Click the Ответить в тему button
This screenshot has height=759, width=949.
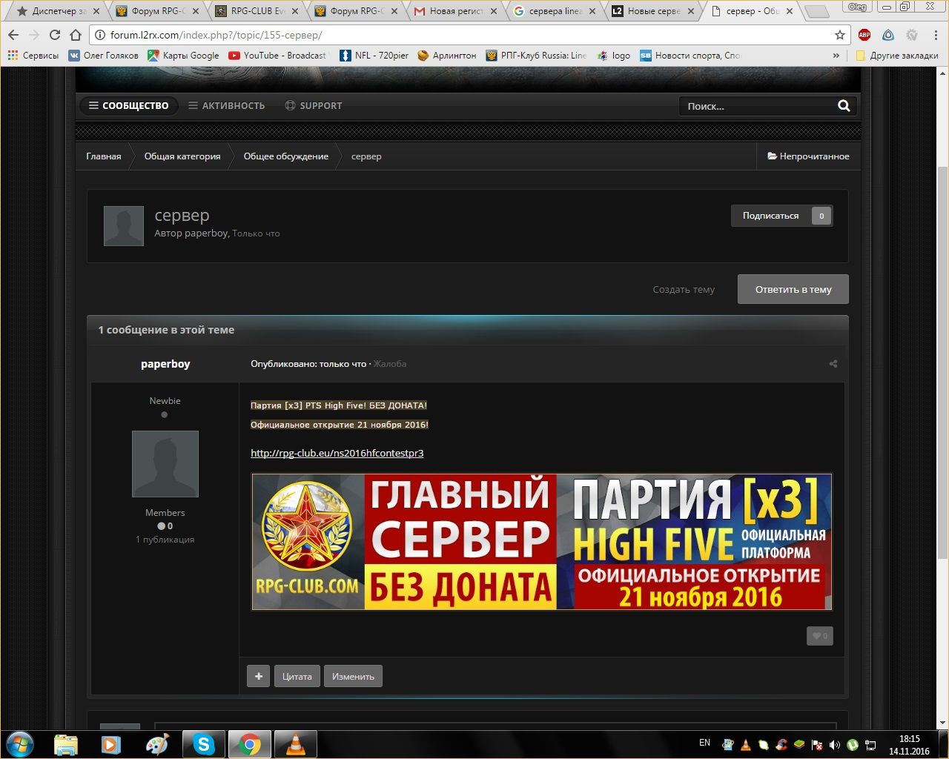793,289
